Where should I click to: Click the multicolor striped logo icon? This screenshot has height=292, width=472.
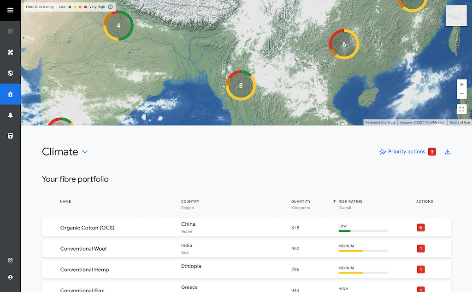pos(10,32)
